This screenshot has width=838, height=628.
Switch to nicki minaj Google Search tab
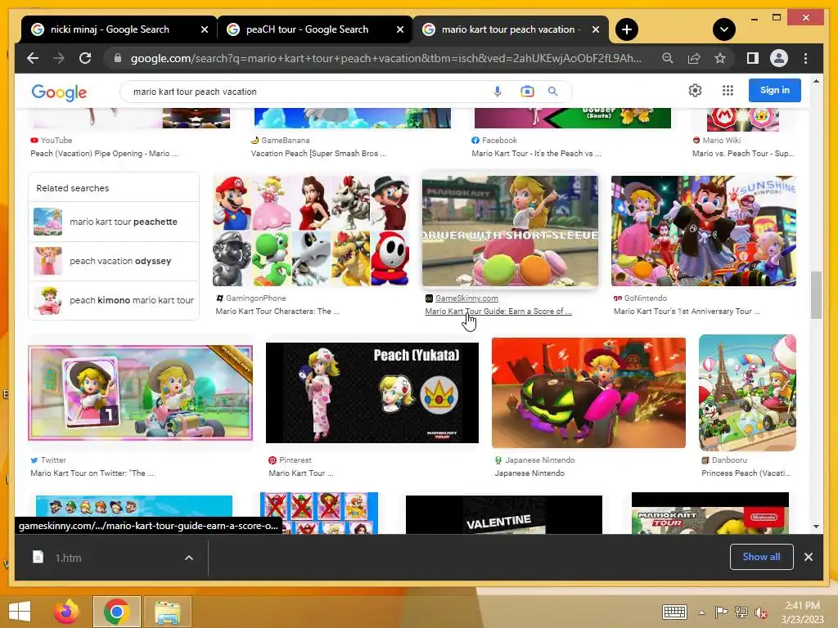tap(110, 30)
